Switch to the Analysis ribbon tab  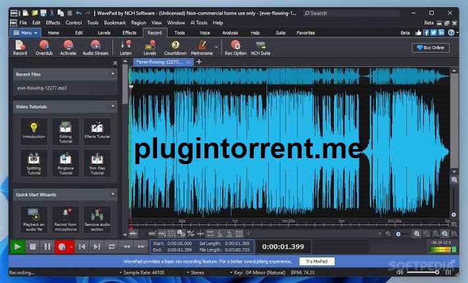[230, 33]
